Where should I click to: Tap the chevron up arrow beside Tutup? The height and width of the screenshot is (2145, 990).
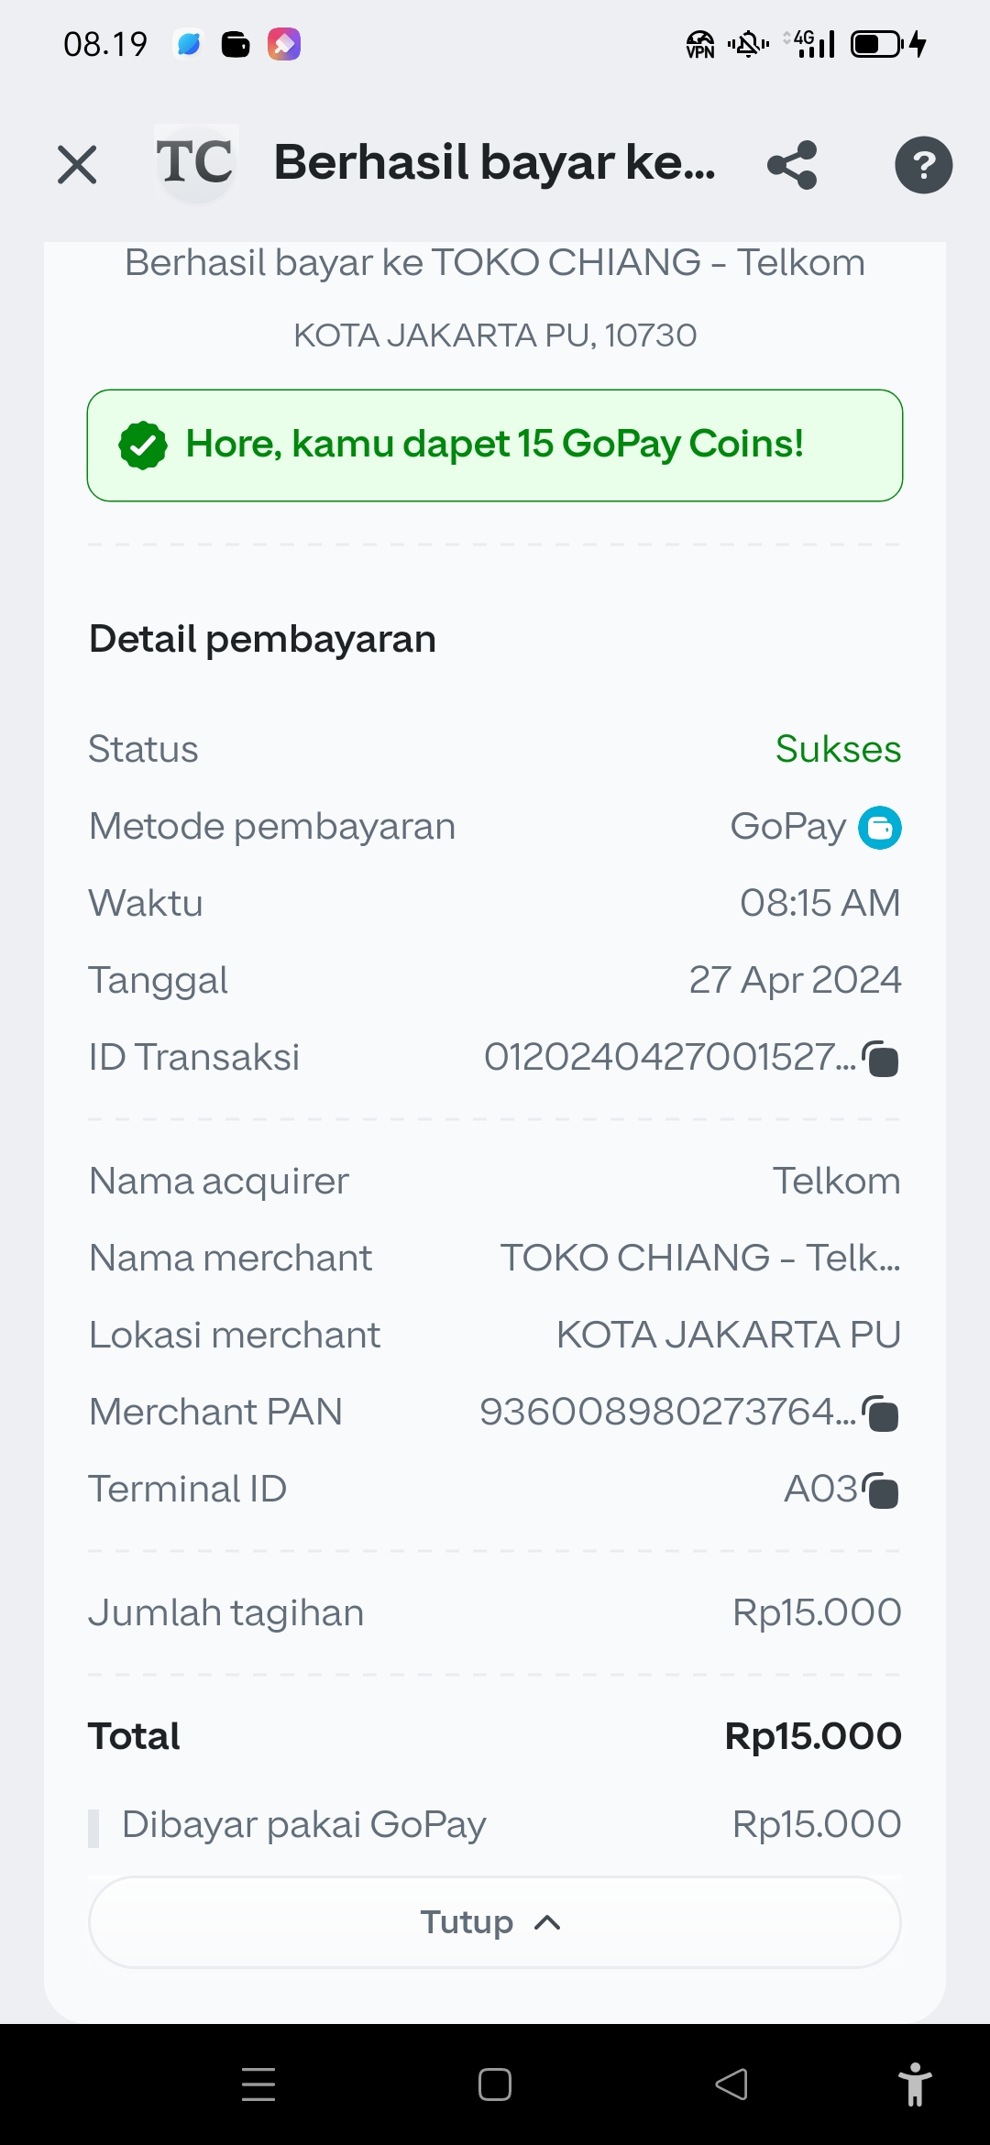pos(547,1922)
